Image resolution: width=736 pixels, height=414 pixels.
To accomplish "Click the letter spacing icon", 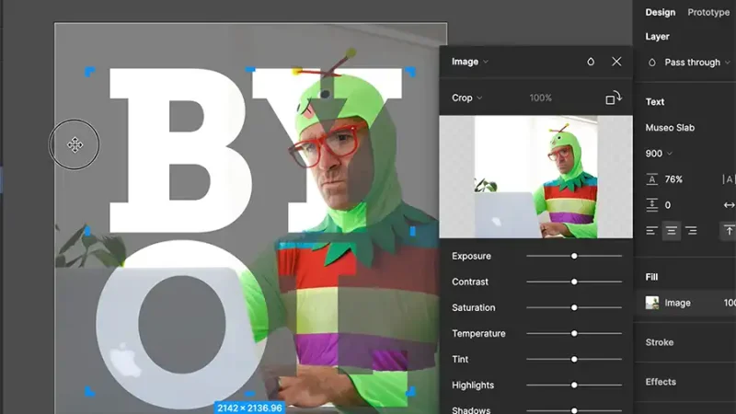I will click(x=729, y=179).
